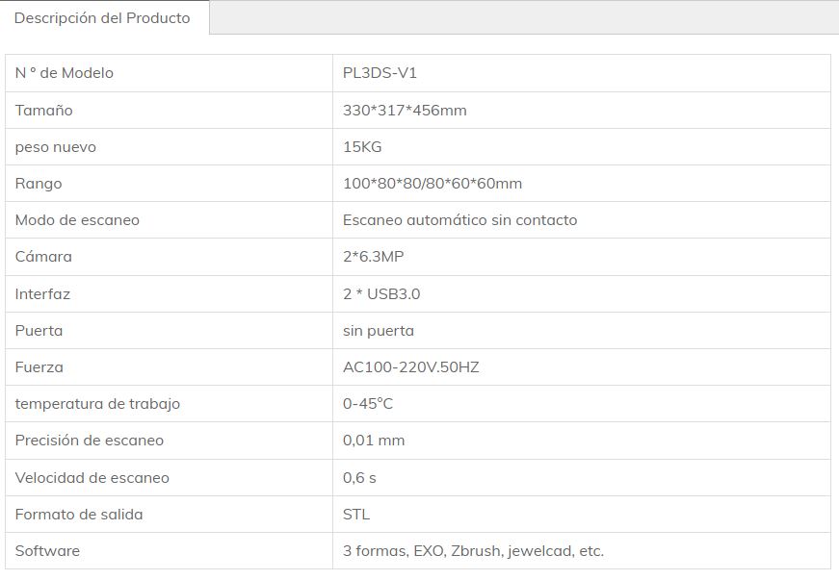The image size is (839, 580).
Task: Click the peso nuevo label
Action: tap(56, 147)
